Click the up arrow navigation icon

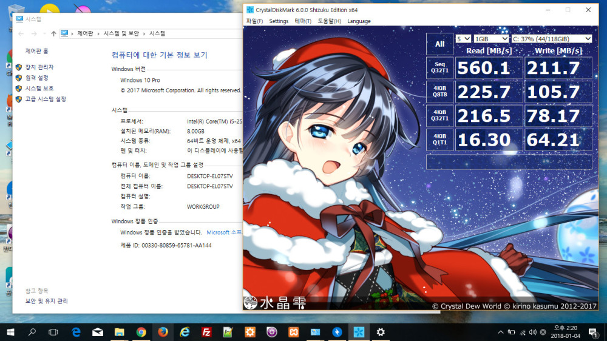tap(53, 33)
